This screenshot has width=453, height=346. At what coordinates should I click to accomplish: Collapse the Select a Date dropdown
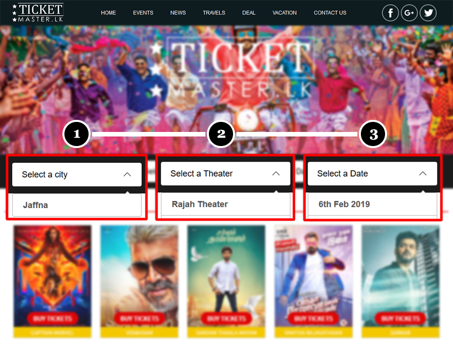coord(372,173)
